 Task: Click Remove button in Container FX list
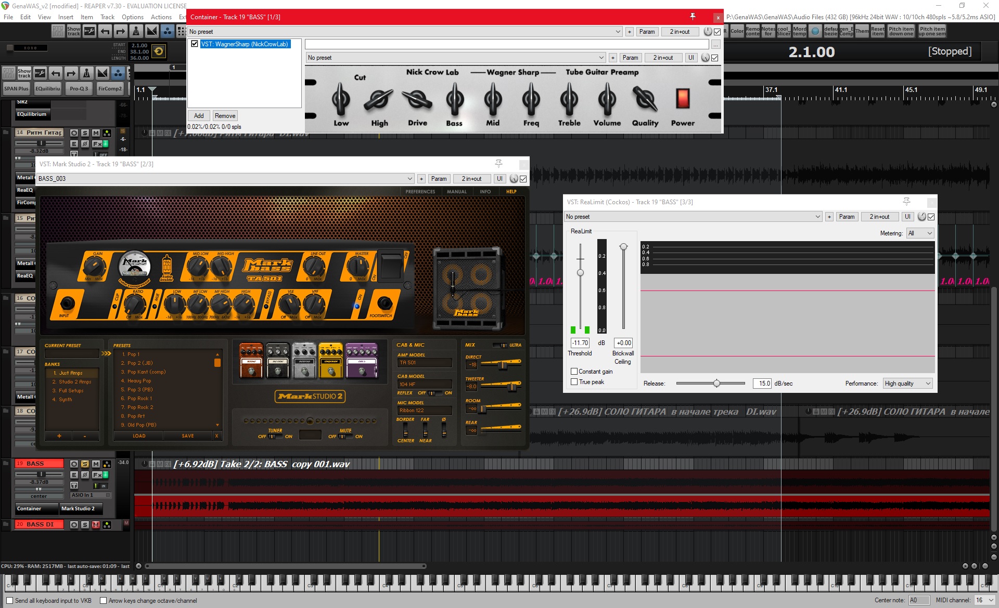tap(225, 116)
